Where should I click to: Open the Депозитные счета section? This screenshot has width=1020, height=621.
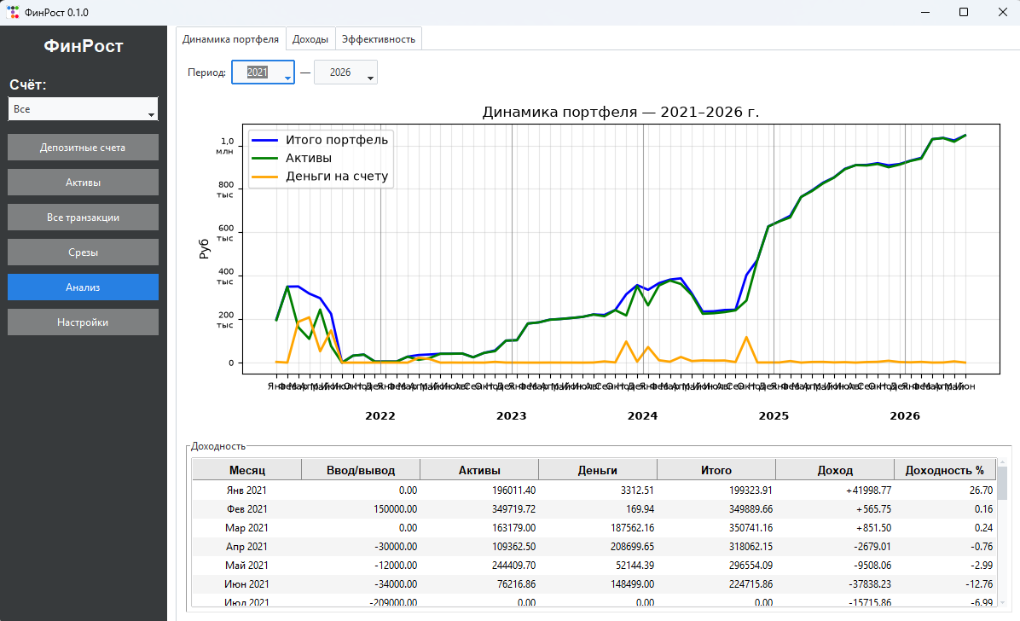tap(83, 147)
